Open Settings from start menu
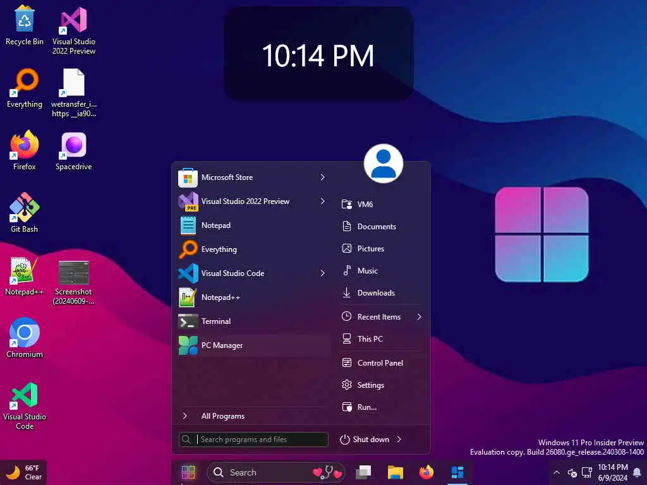Image resolution: width=647 pixels, height=485 pixels. point(381,385)
